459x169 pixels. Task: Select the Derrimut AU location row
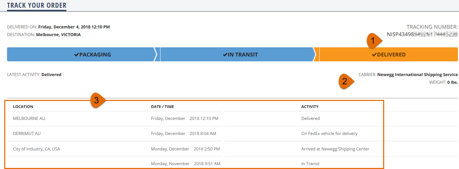coord(194,134)
